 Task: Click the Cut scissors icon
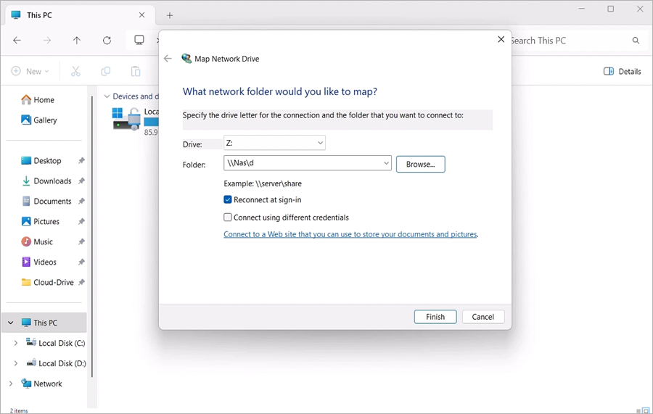[75, 71]
